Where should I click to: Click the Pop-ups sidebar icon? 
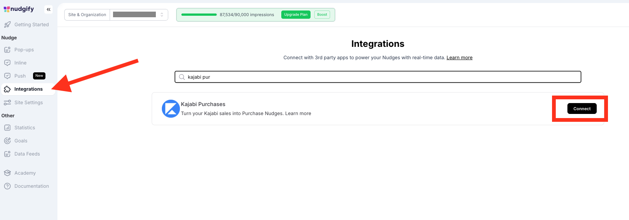pos(7,50)
